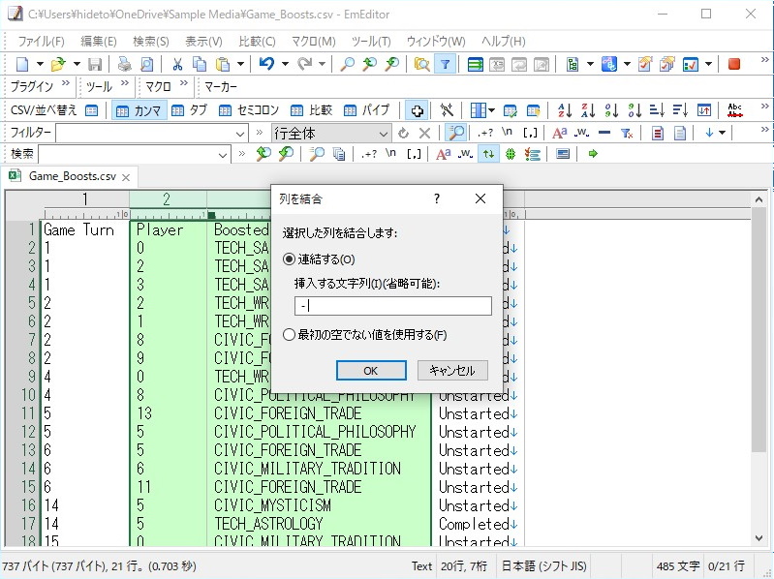Open dropdown arrow next to New icon
Image resolution: width=774 pixels, height=579 pixels.
click(40, 64)
